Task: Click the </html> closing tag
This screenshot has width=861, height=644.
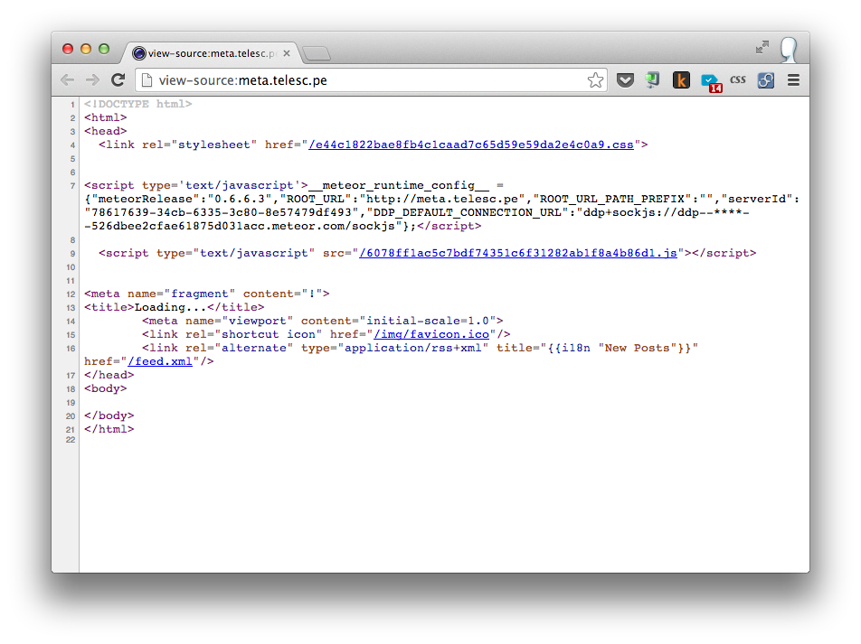Action: (109, 429)
